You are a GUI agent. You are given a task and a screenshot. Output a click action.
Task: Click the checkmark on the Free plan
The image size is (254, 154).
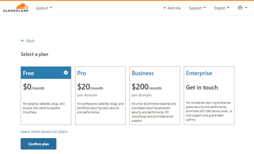tap(66, 73)
